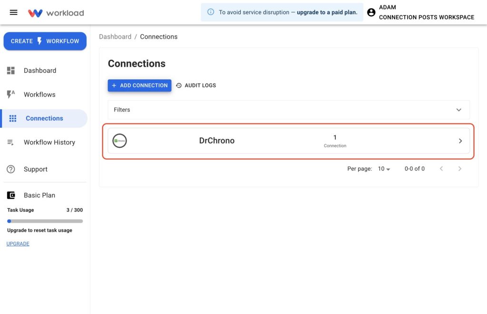Click the Task Usage progress bar

(x=45, y=221)
